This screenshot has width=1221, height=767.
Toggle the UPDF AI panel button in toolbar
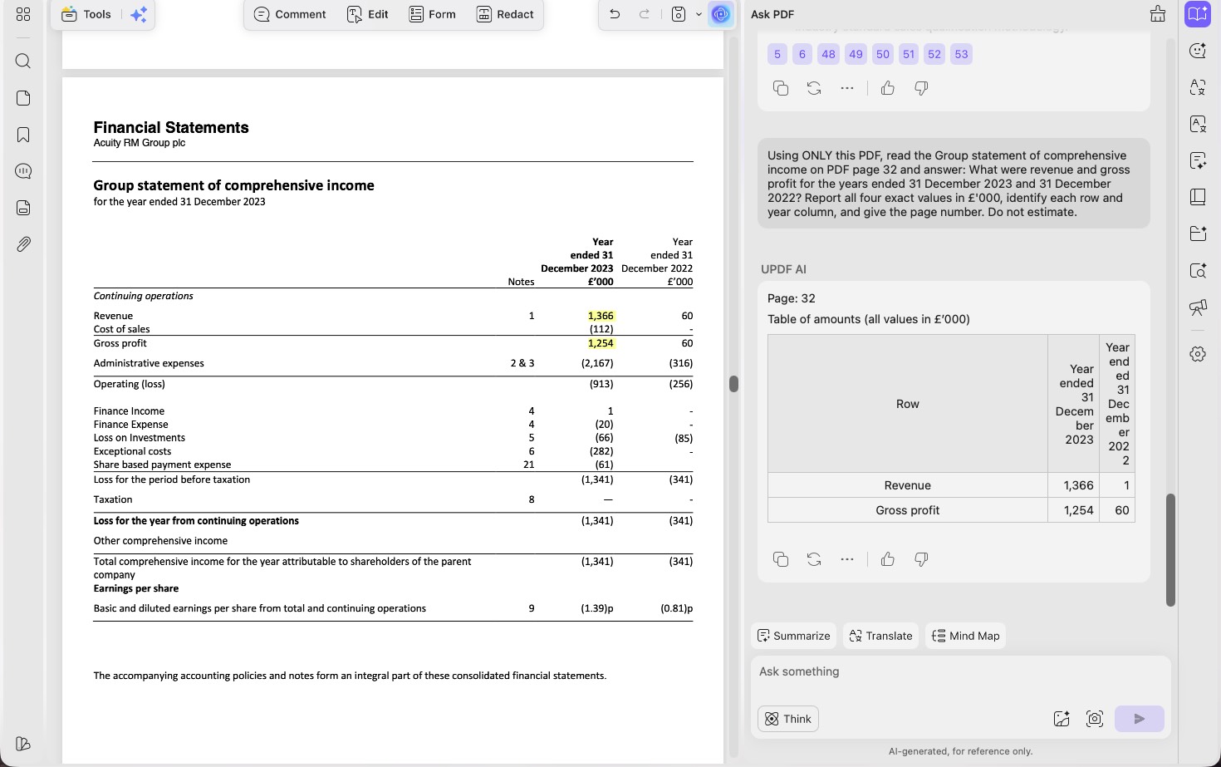point(721,14)
